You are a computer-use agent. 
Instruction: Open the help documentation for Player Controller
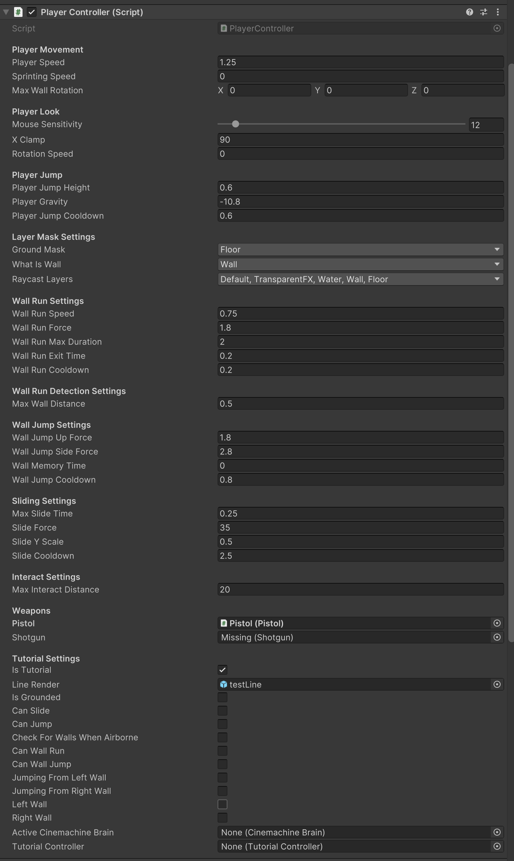(x=469, y=12)
